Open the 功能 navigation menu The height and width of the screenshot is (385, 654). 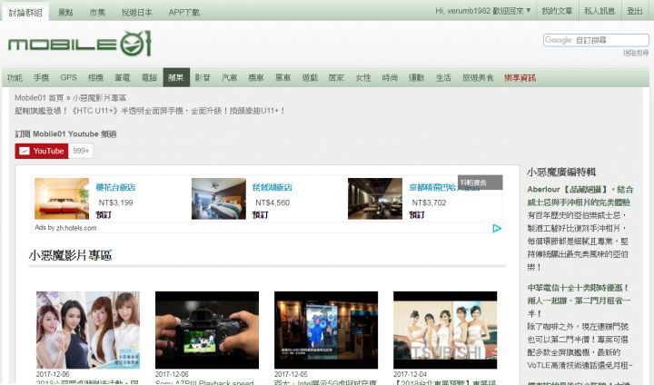click(x=15, y=77)
